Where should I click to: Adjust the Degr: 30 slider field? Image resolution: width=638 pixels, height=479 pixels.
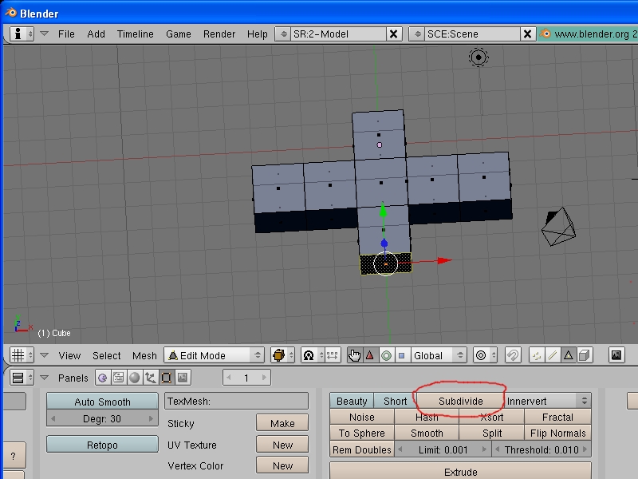coord(102,418)
